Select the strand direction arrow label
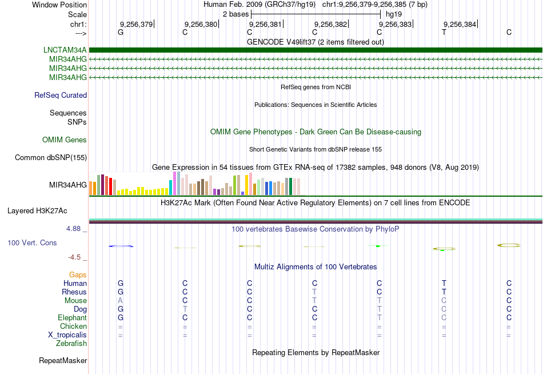Viewport: 543px width, 374px height. pos(81,33)
